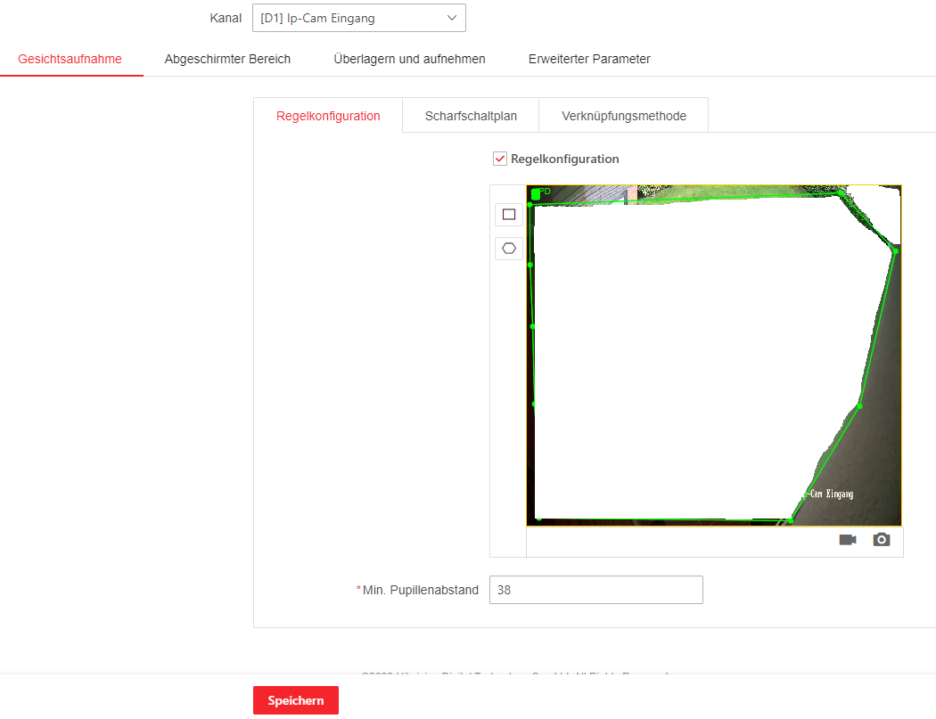The image size is (936, 719).
Task: Select the rectangle drawing tool
Action: [x=509, y=215]
